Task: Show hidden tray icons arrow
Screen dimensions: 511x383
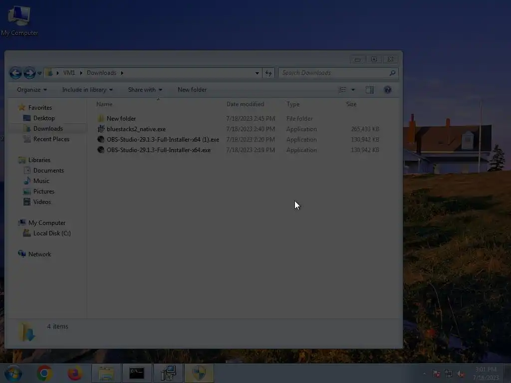Action: (424, 374)
